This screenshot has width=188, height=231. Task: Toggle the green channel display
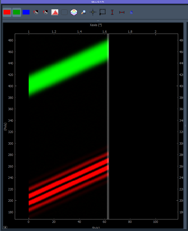17,12
